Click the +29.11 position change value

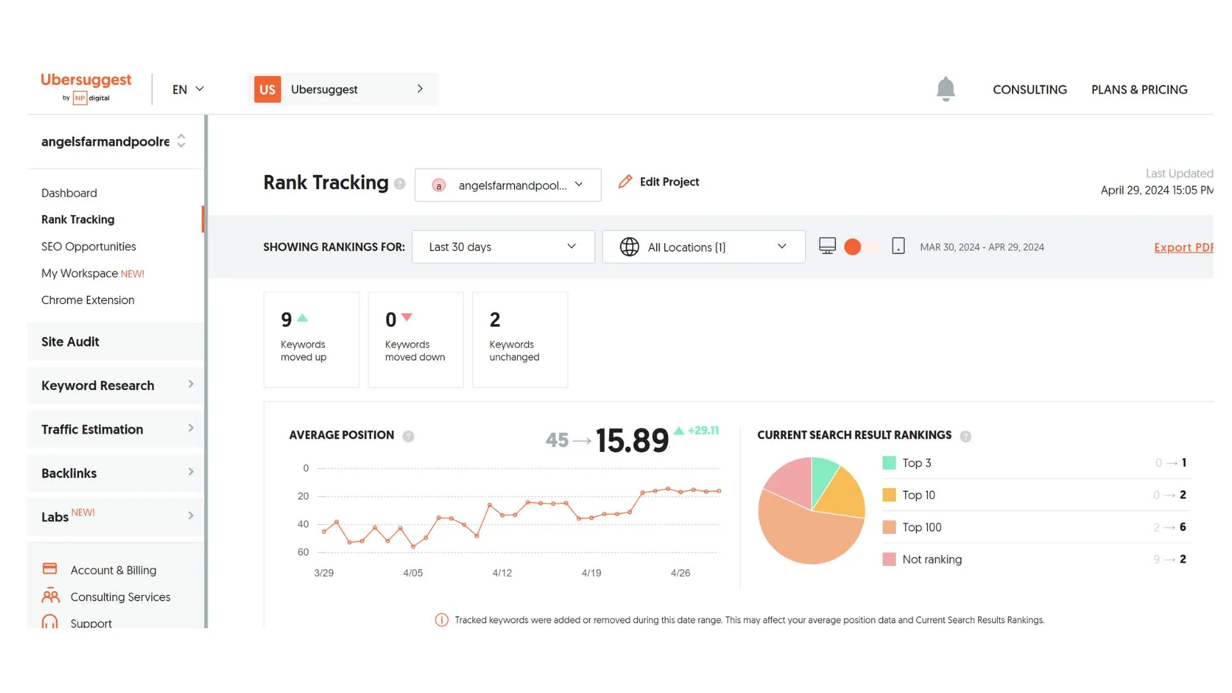pos(703,431)
